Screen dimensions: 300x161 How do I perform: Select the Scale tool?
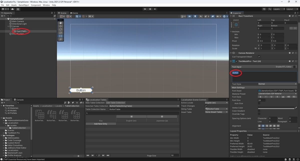click(x=60, y=33)
